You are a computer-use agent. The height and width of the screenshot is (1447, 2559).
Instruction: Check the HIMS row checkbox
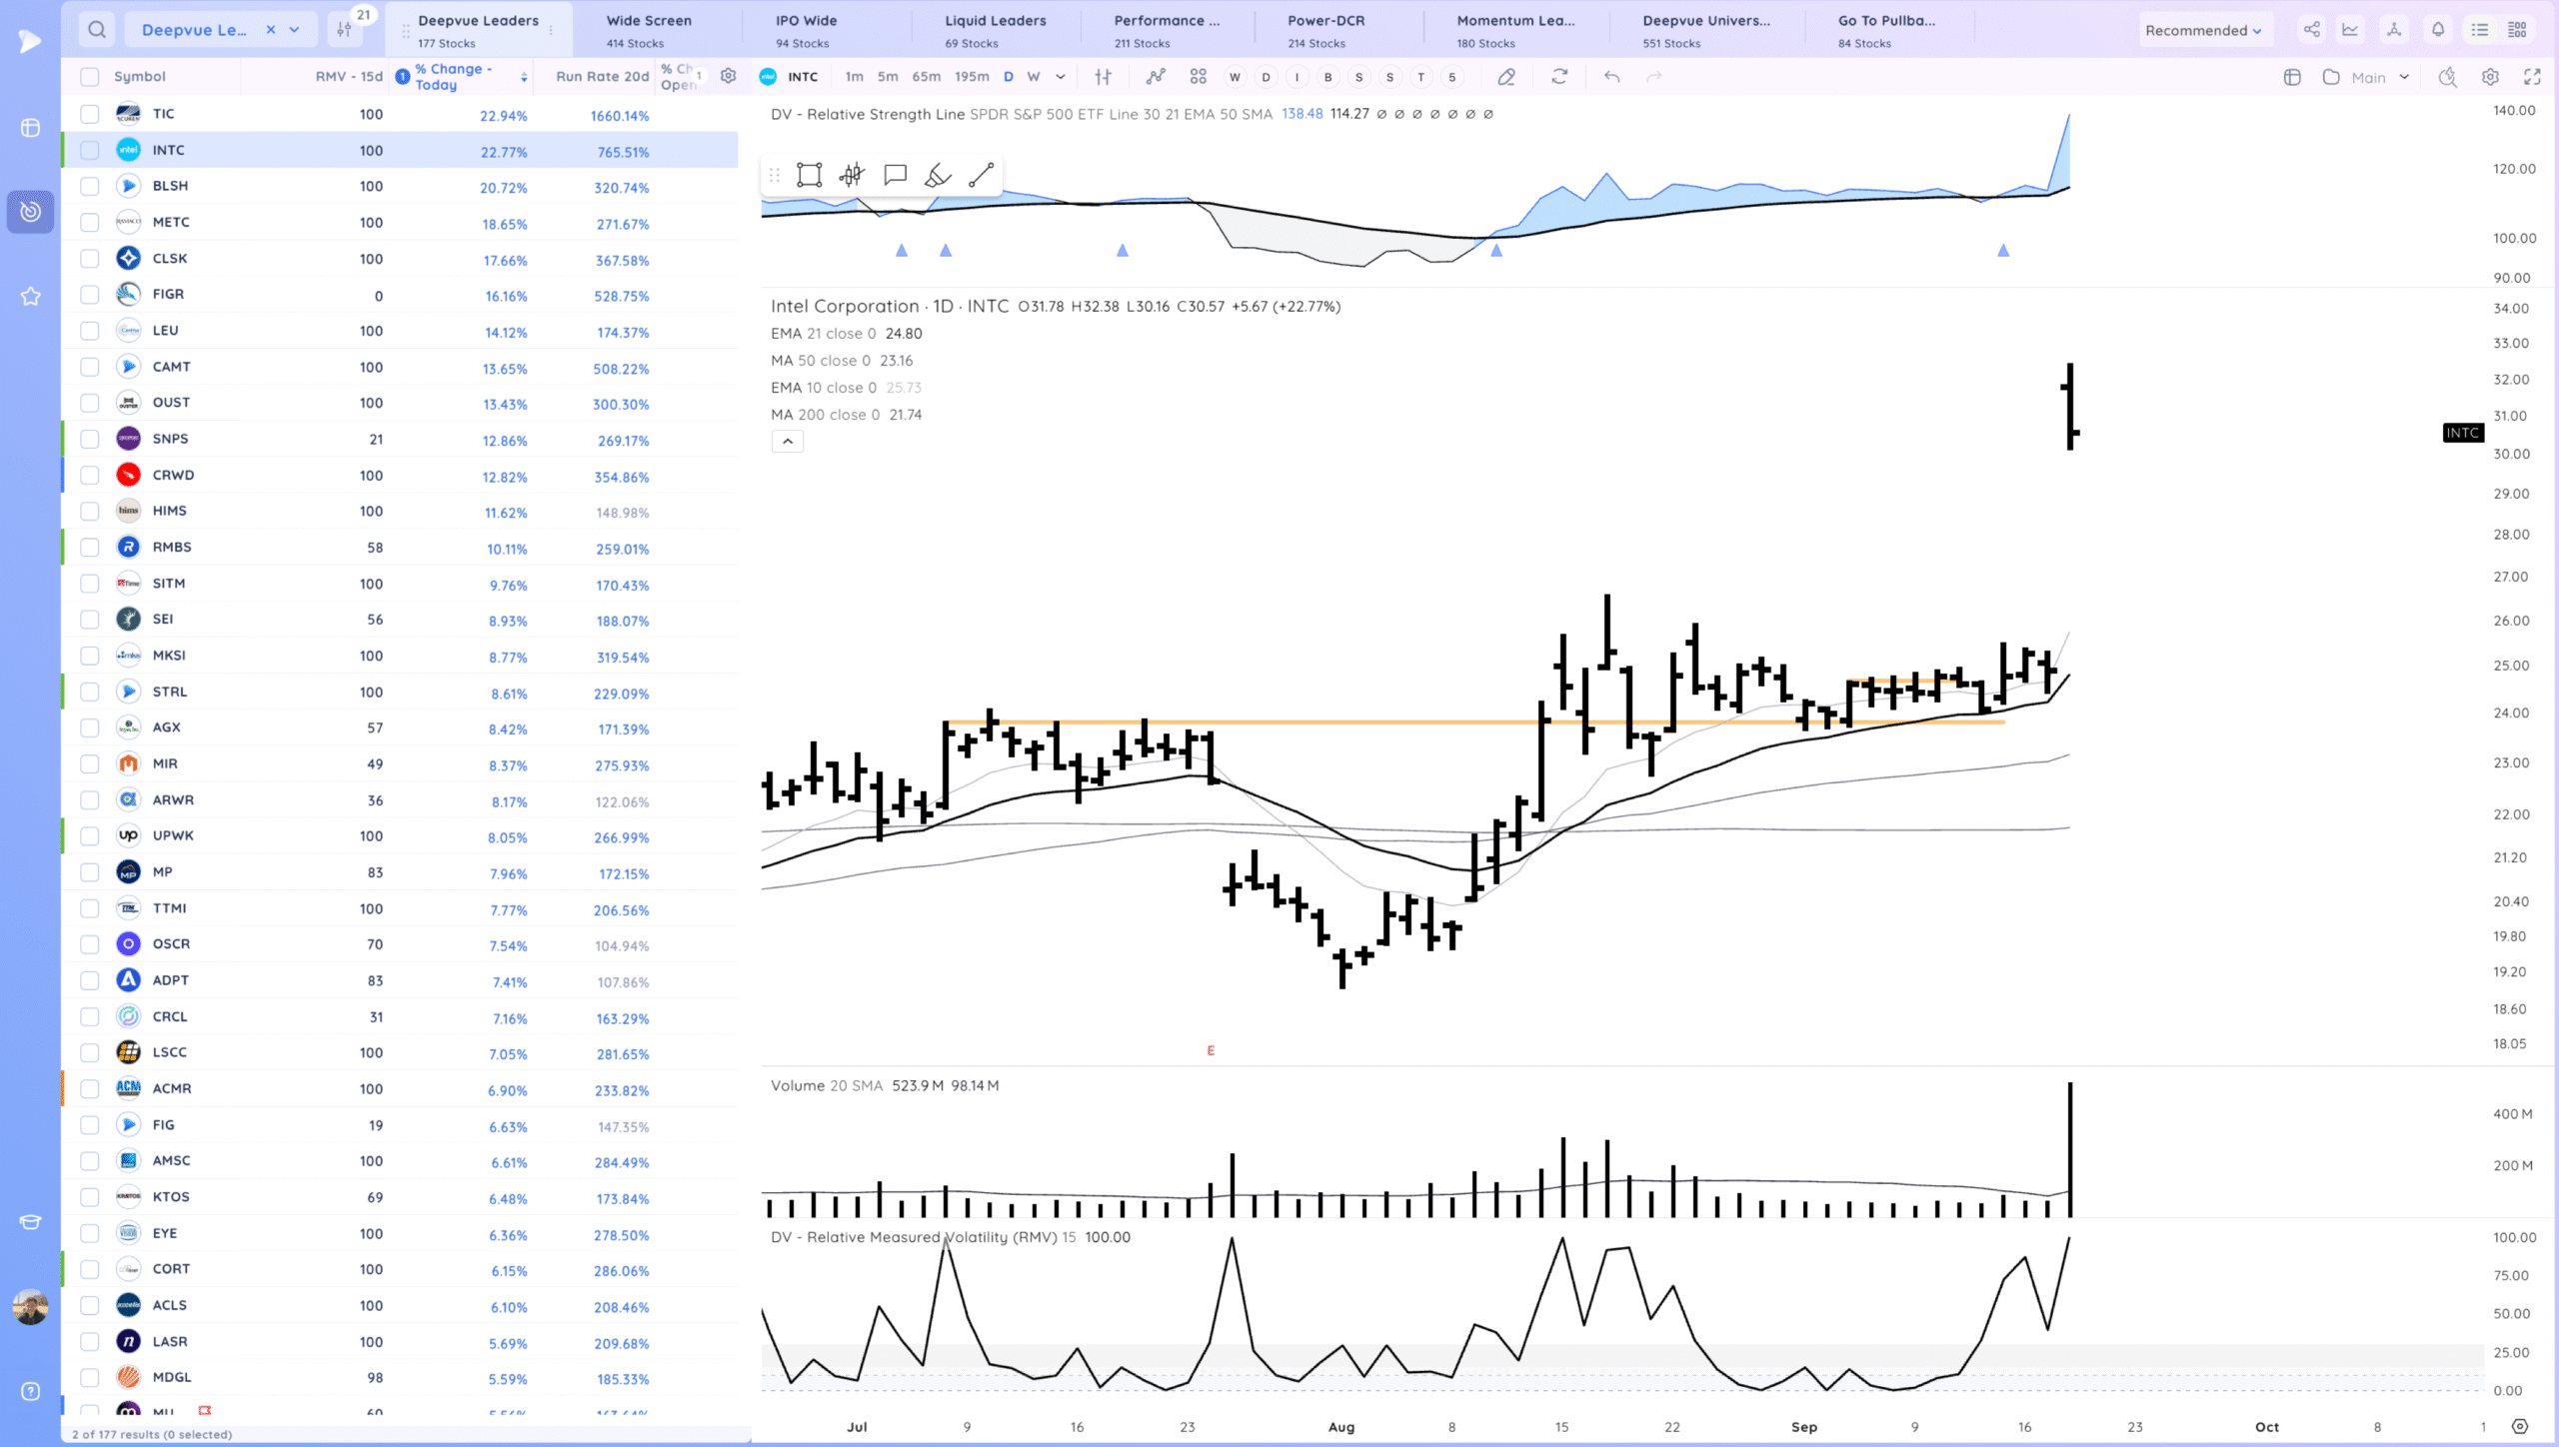coord(90,511)
